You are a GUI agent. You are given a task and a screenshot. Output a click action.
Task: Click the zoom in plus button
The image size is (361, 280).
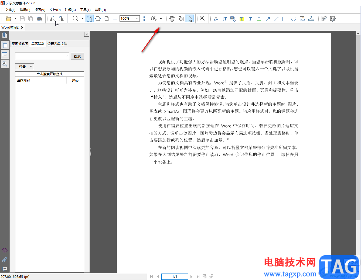point(144,19)
